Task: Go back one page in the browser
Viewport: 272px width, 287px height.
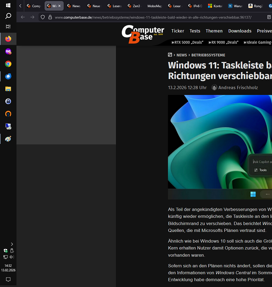Action: pyautogui.click(x=23, y=17)
